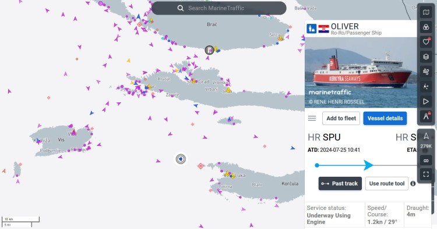Viewport: 437px width, 229px height.
Task: Toggle vessel count 279K display
Action: point(426,141)
